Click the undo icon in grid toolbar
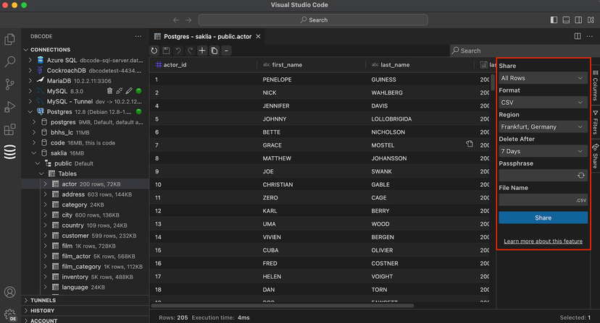600x323 pixels. (178, 51)
